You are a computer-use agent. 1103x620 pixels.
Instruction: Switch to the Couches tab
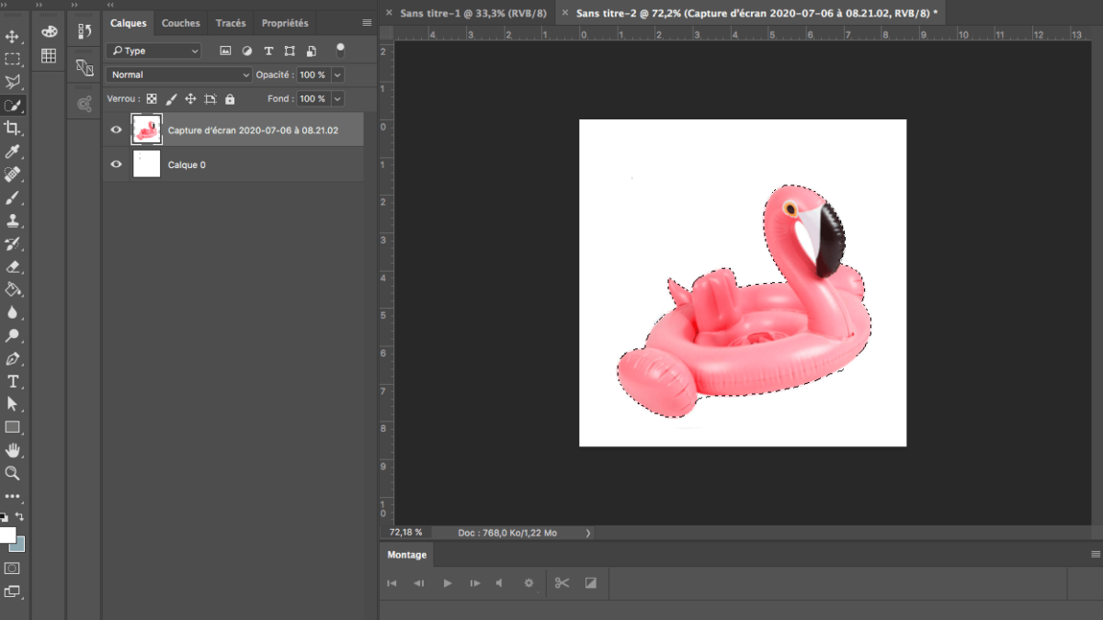pos(180,23)
